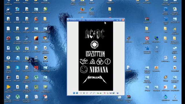Select the red M icon on desktop
This screenshot has height=104, width=185.
[36, 68]
